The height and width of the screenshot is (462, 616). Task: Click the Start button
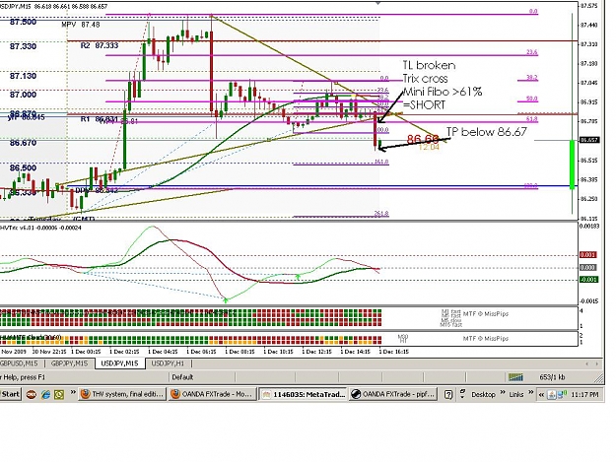[x=10, y=394]
